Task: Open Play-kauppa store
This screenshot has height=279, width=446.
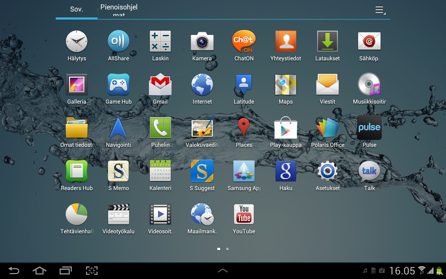Action: click(286, 128)
